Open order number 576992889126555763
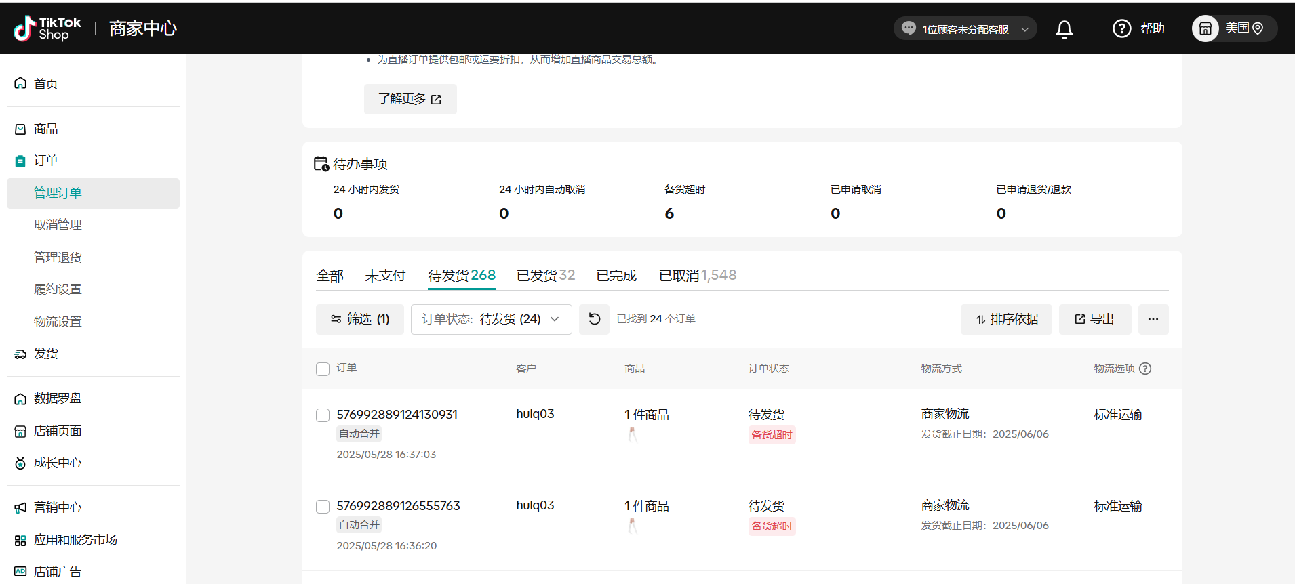Image resolution: width=1295 pixels, height=584 pixels. [x=398, y=505]
